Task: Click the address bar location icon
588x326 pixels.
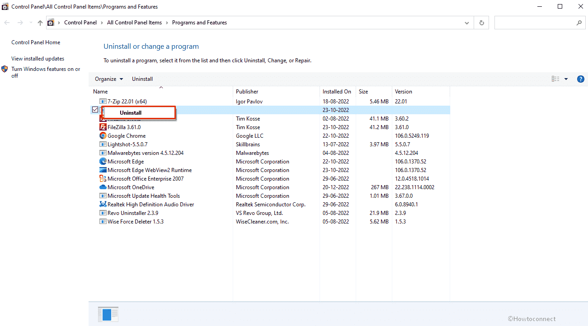Action: (51, 23)
